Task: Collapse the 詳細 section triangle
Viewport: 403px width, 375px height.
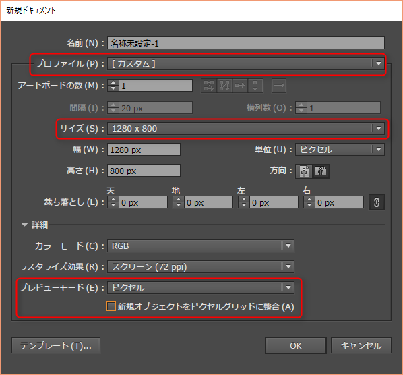Action: tap(24, 225)
